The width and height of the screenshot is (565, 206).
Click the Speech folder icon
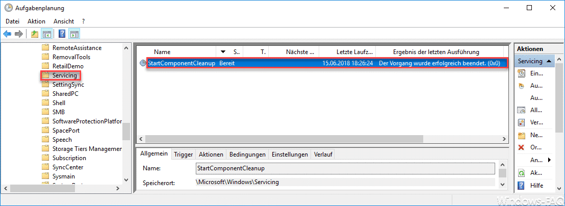coord(45,139)
